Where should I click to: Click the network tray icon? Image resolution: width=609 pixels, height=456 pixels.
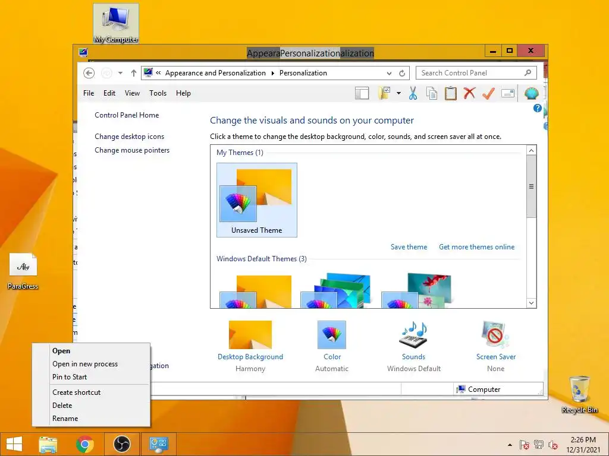click(x=539, y=445)
